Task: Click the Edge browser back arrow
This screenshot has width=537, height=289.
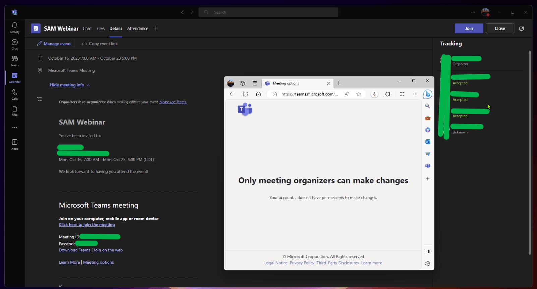Action: (x=232, y=94)
